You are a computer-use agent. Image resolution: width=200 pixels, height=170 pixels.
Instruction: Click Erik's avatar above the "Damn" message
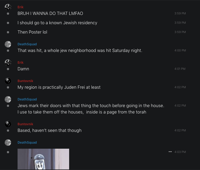(x=8, y=63)
